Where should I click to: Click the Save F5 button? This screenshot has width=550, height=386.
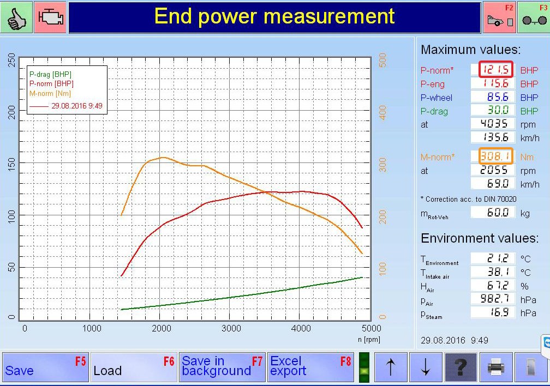(46, 367)
